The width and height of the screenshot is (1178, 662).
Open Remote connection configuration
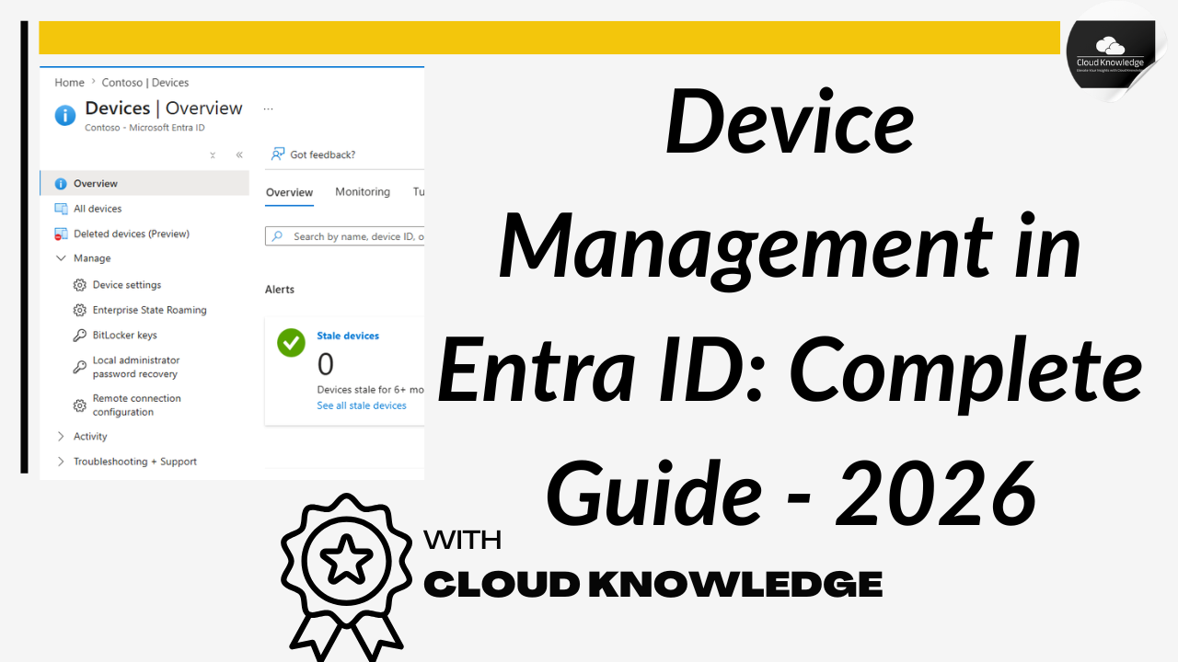click(137, 405)
